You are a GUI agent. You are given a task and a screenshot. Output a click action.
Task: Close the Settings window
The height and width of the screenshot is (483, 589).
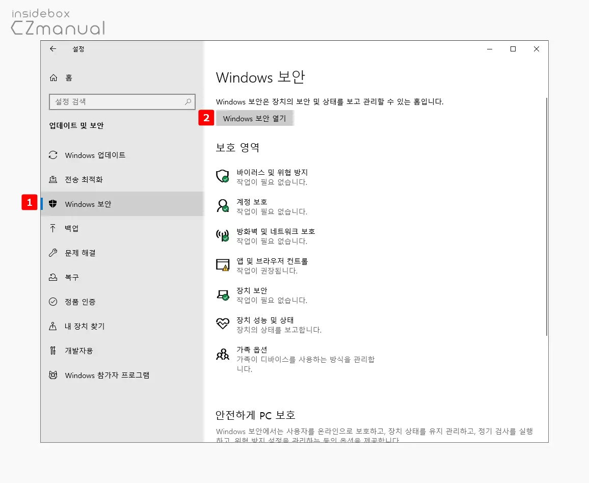tap(537, 49)
